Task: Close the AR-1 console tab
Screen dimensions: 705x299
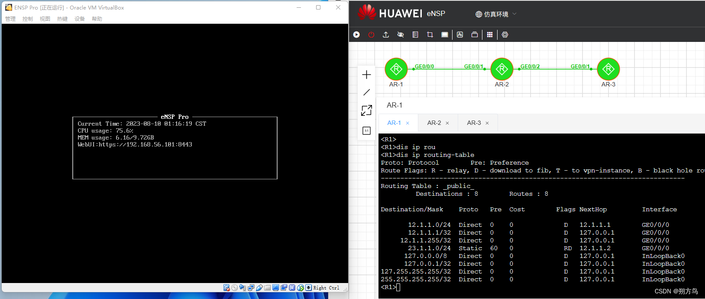Action: point(407,123)
